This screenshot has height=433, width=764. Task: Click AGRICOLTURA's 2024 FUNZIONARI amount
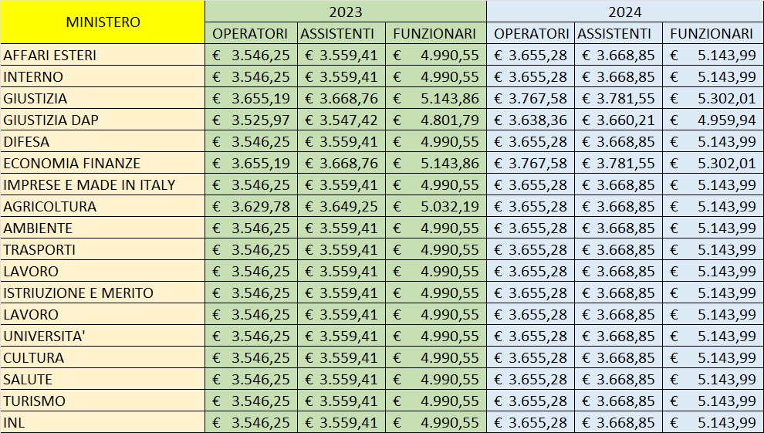(x=713, y=206)
